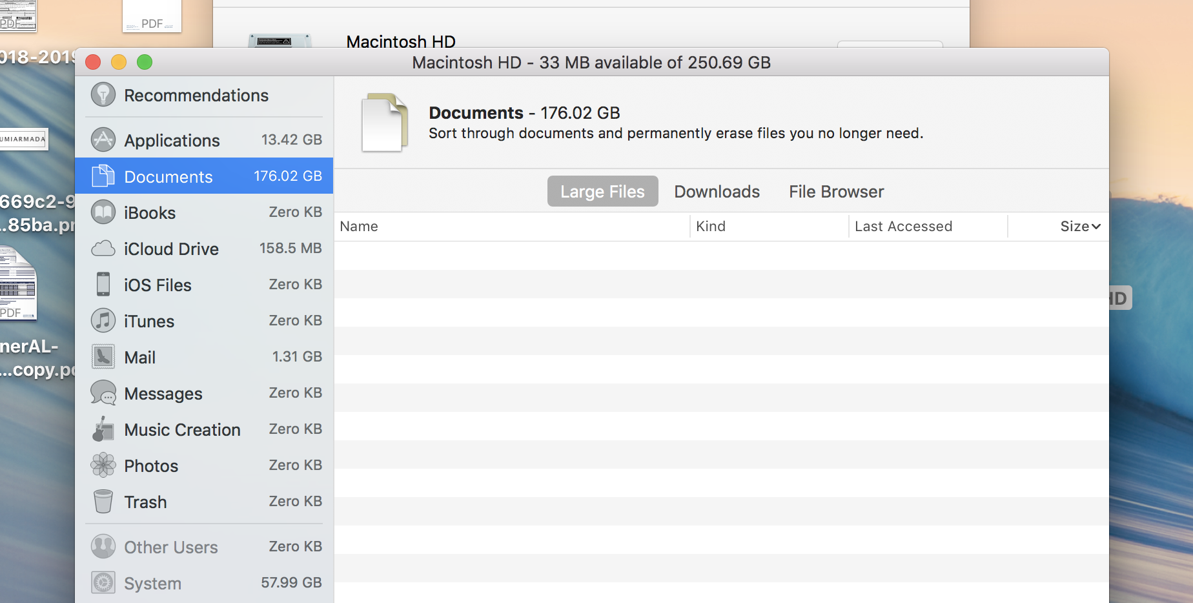1193x603 pixels.
Task: Click the Music Creation guitar icon
Action: tap(103, 429)
